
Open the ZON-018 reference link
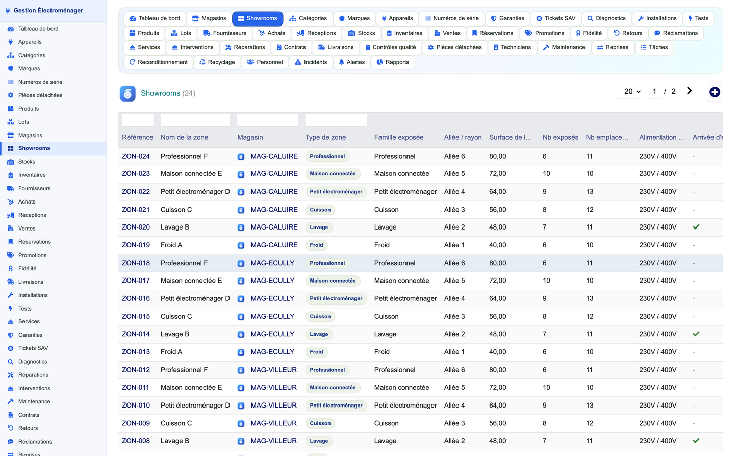[136, 263]
